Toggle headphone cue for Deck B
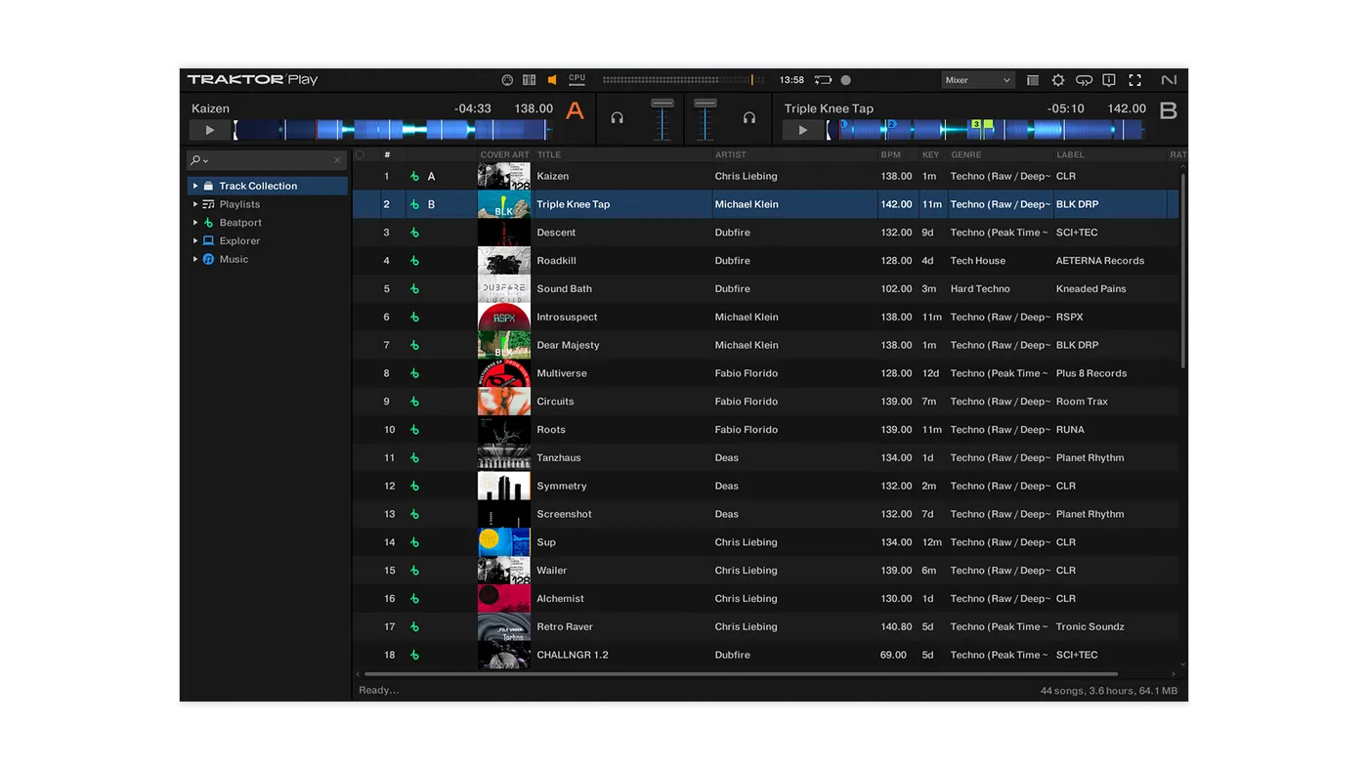 coord(748,118)
